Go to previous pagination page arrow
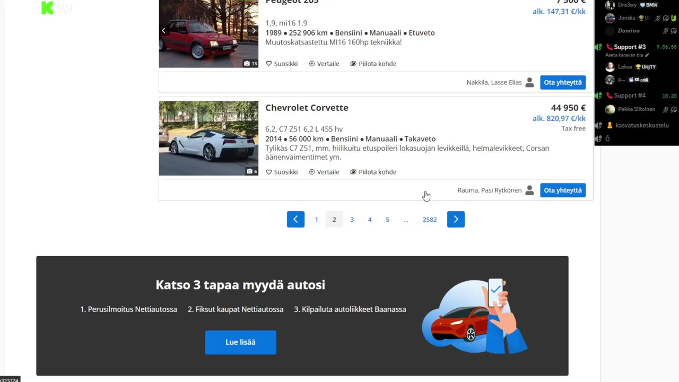 tap(295, 219)
